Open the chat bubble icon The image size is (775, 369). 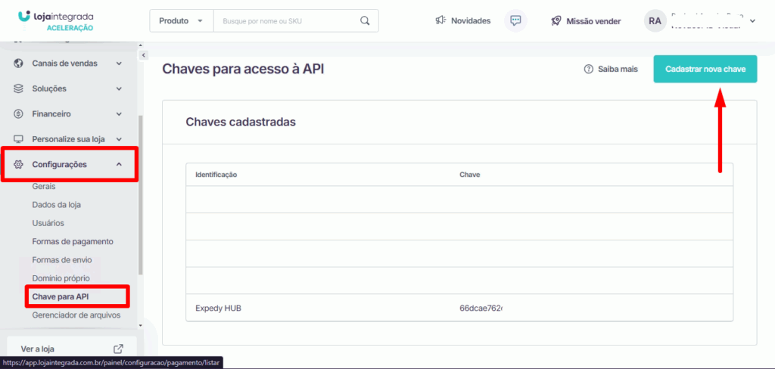[x=516, y=20]
